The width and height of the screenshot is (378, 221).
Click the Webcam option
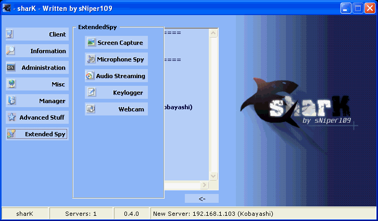coord(117,109)
